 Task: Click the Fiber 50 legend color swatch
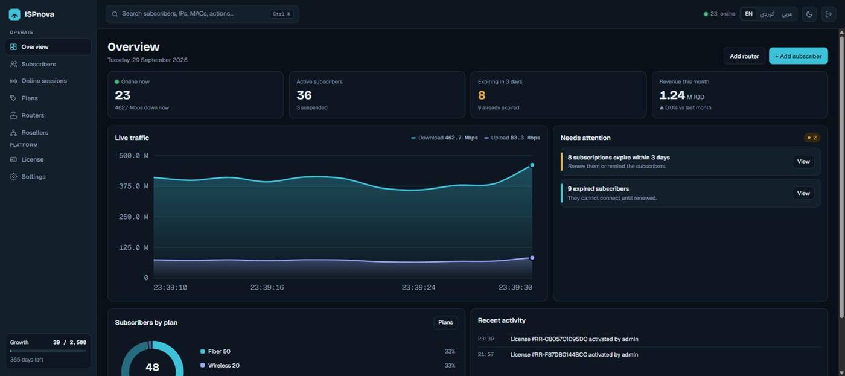[x=202, y=351]
